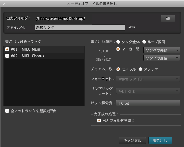Uncheck track #01 MIKU Main checkbox

pyautogui.click(x=8, y=49)
